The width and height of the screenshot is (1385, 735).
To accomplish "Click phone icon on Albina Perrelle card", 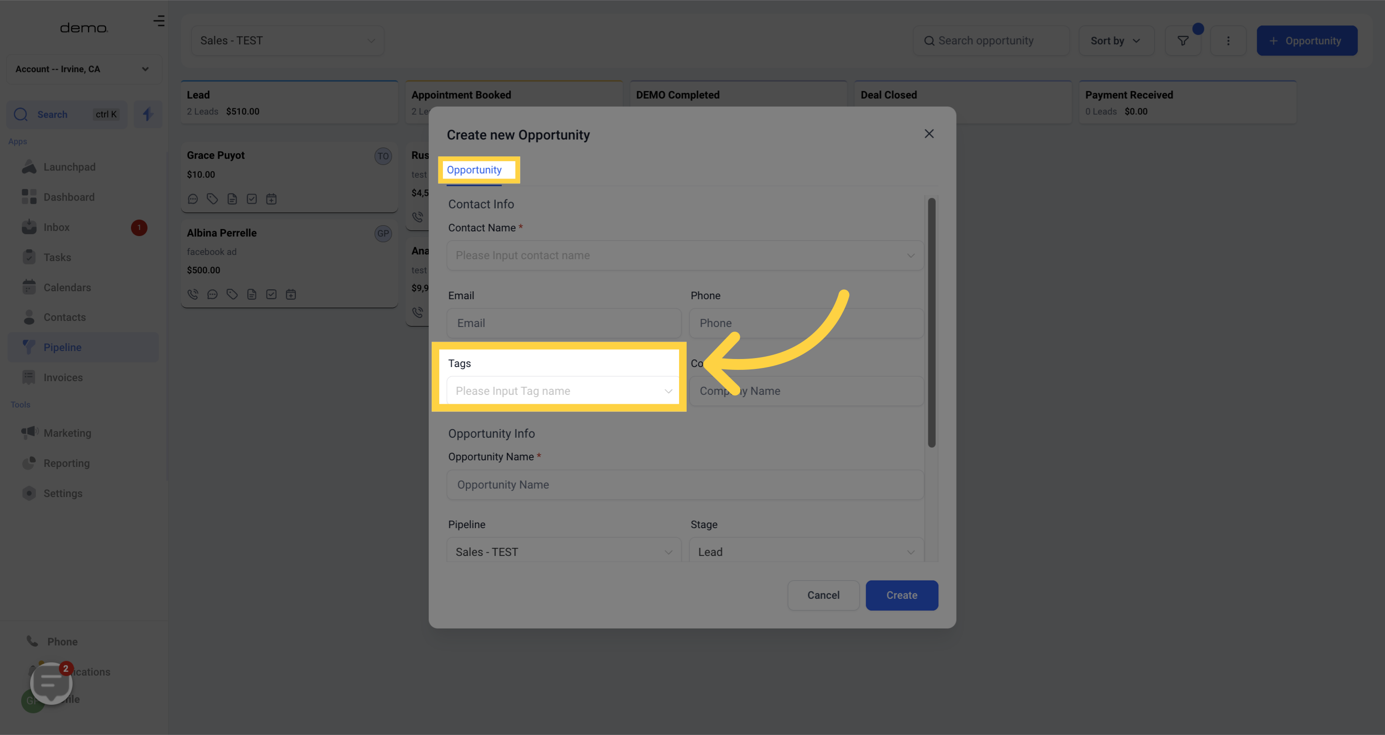I will 192,294.
